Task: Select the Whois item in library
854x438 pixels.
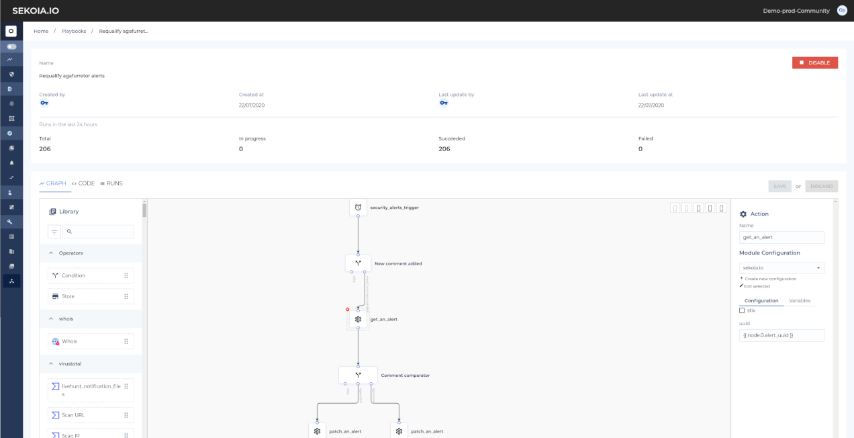Action: 91,341
